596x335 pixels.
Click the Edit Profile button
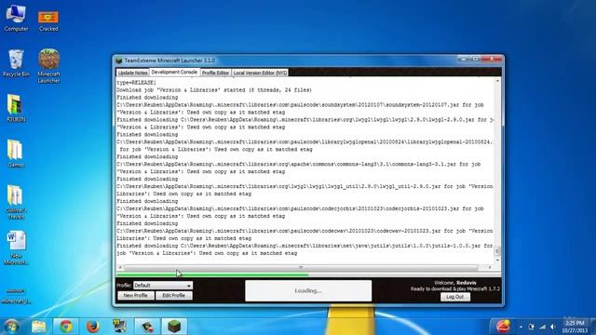point(174,296)
